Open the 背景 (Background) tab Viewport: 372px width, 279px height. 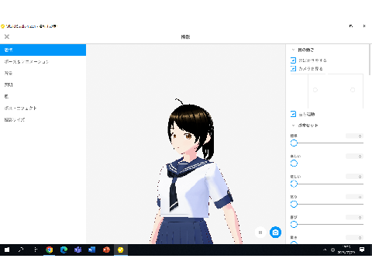[x=43, y=73]
